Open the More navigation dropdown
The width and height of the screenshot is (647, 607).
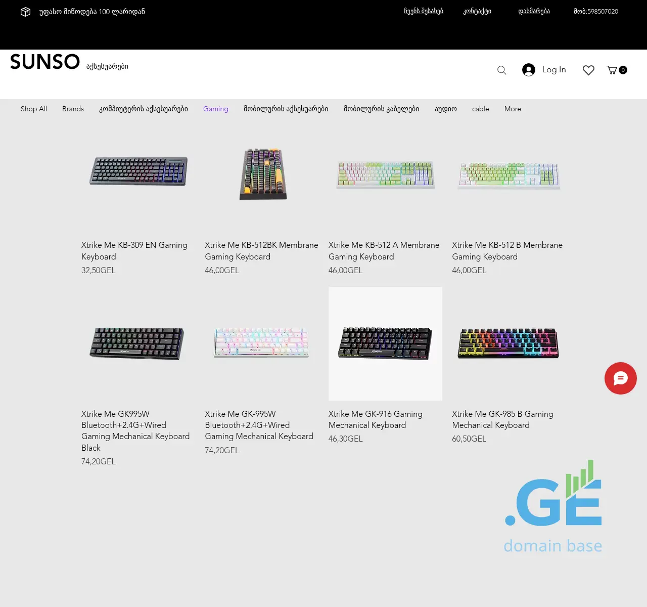(x=512, y=109)
